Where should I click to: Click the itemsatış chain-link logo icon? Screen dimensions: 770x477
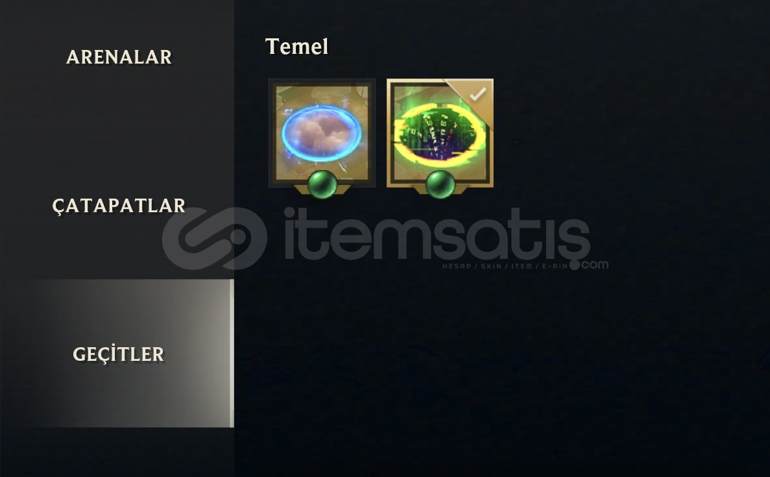pyautogui.click(x=215, y=239)
